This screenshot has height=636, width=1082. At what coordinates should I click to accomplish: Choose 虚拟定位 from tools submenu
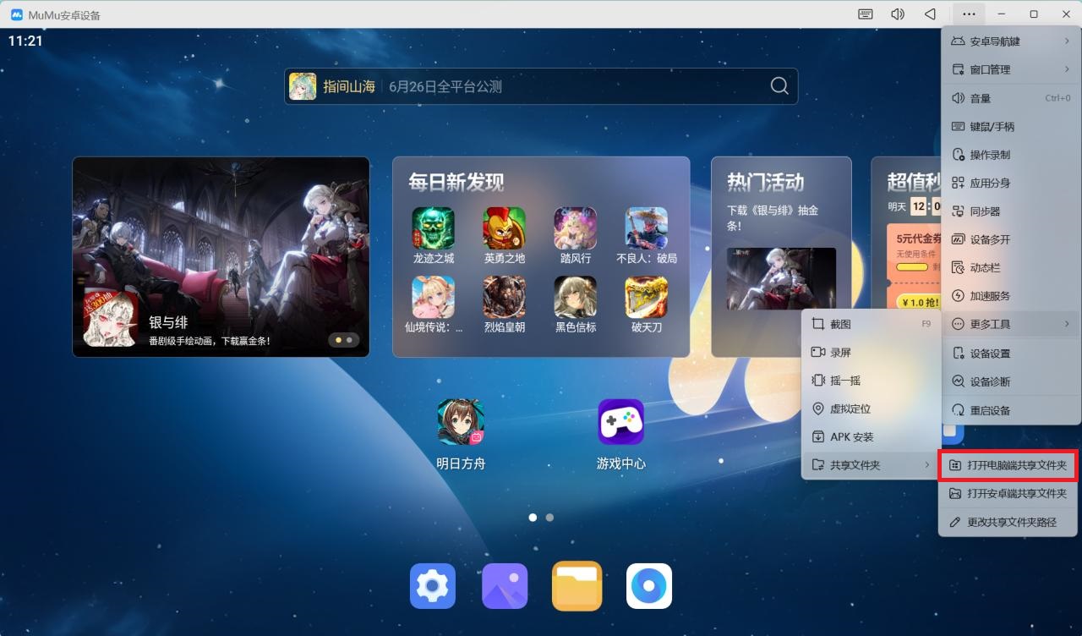871,408
